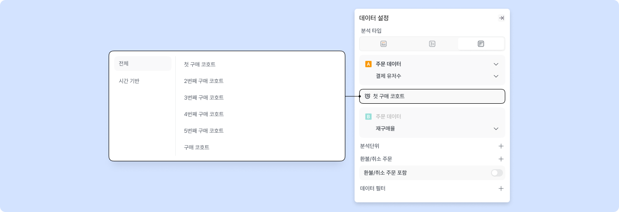Click the orange A badge icon

tap(368, 64)
